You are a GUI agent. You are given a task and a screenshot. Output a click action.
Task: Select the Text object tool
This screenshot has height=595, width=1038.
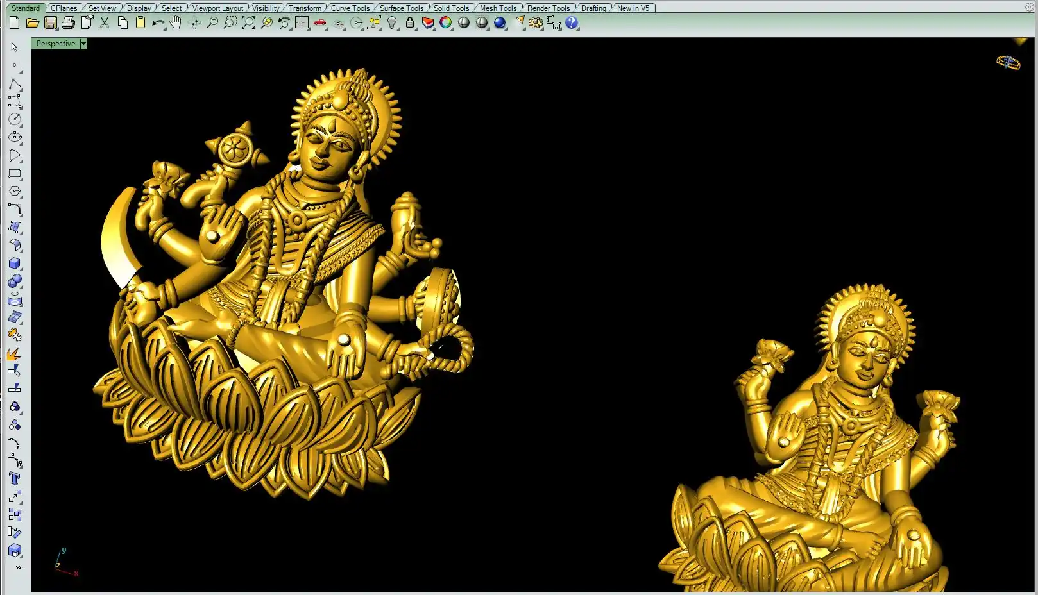pyautogui.click(x=15, y=479)
